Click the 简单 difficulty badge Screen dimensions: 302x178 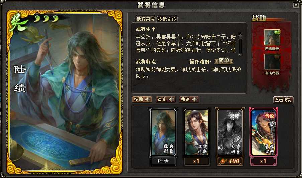(x=224, y=61)
